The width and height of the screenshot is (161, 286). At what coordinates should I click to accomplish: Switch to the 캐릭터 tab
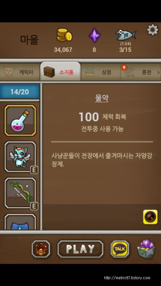[x=20, y=72]
